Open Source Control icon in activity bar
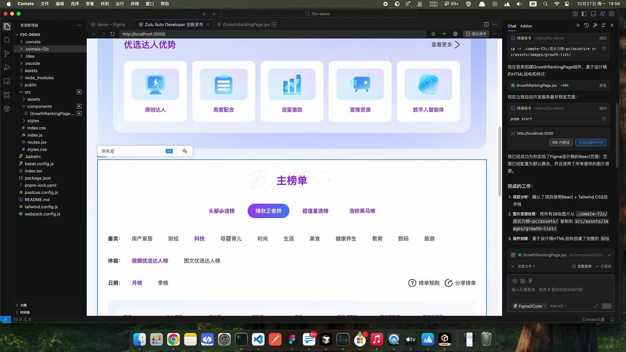Viewport: 626px width, 352px height. pos(7,54)
